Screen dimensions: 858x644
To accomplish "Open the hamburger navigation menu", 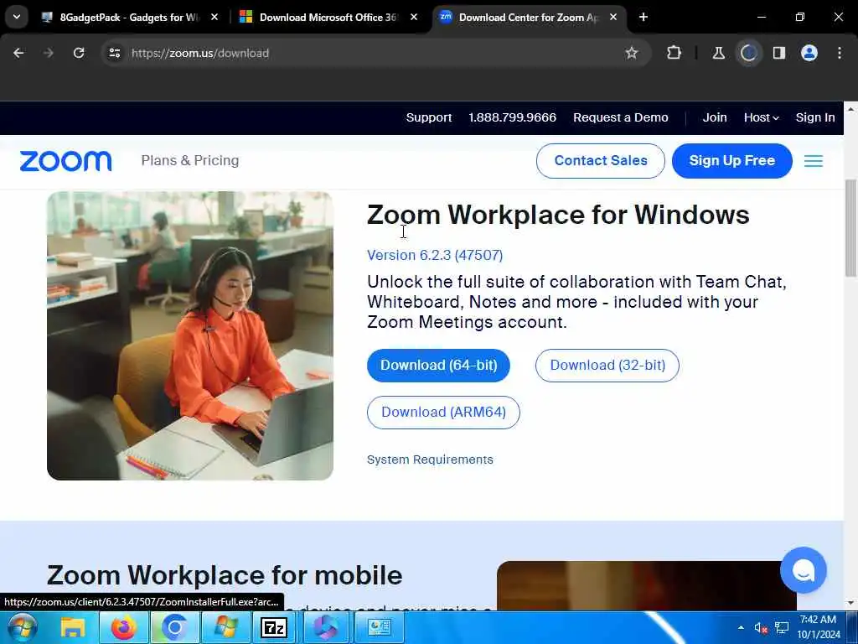I will click(x=814, y=161).
